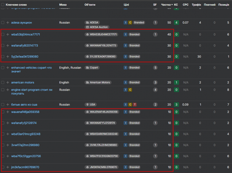Click KC 1 badge in american motors row

pyautogui.click(x=177, y=82)
